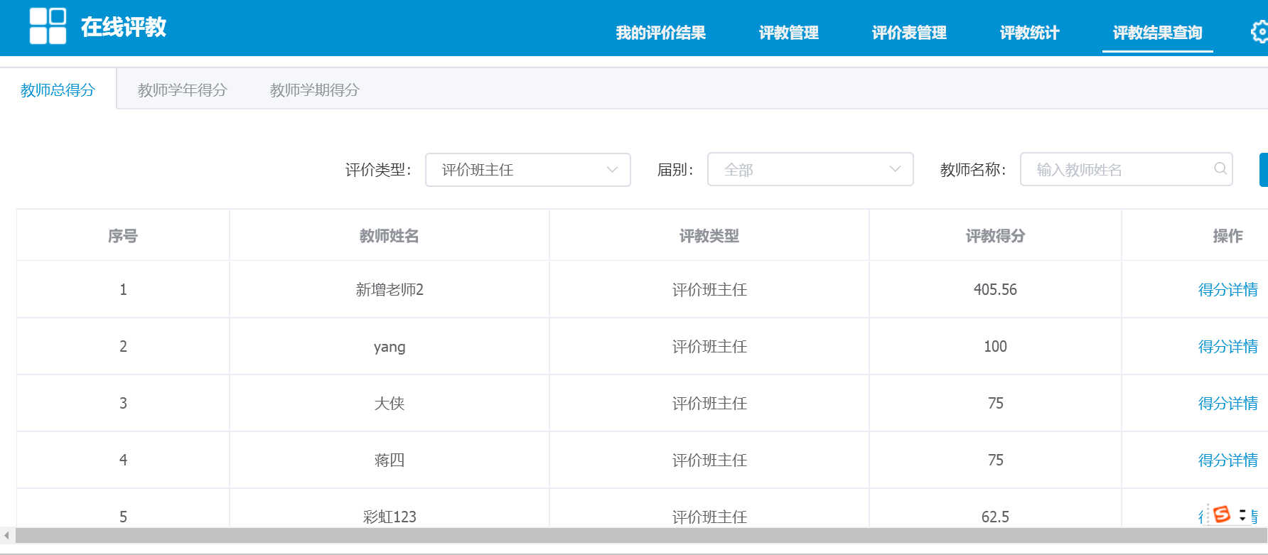The width and height of the screenshot is (1268, 555).
Task: Open 得分详情 for 新增老师2
Action: [x=1227, y=289]
